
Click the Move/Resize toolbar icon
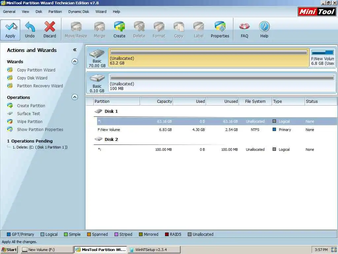(76, 30)
